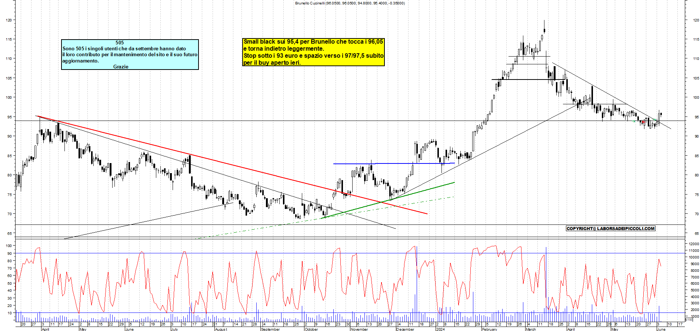Click the 'December' month label
Image resolution: width=700 pixels, height=331 pixels.
coord(405,329)
